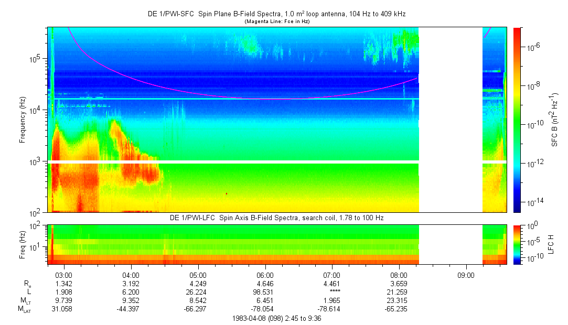Screen dimensions: 568x325
Task: Click the 10^5 tick label on the frequency axis
Action: 37,59
